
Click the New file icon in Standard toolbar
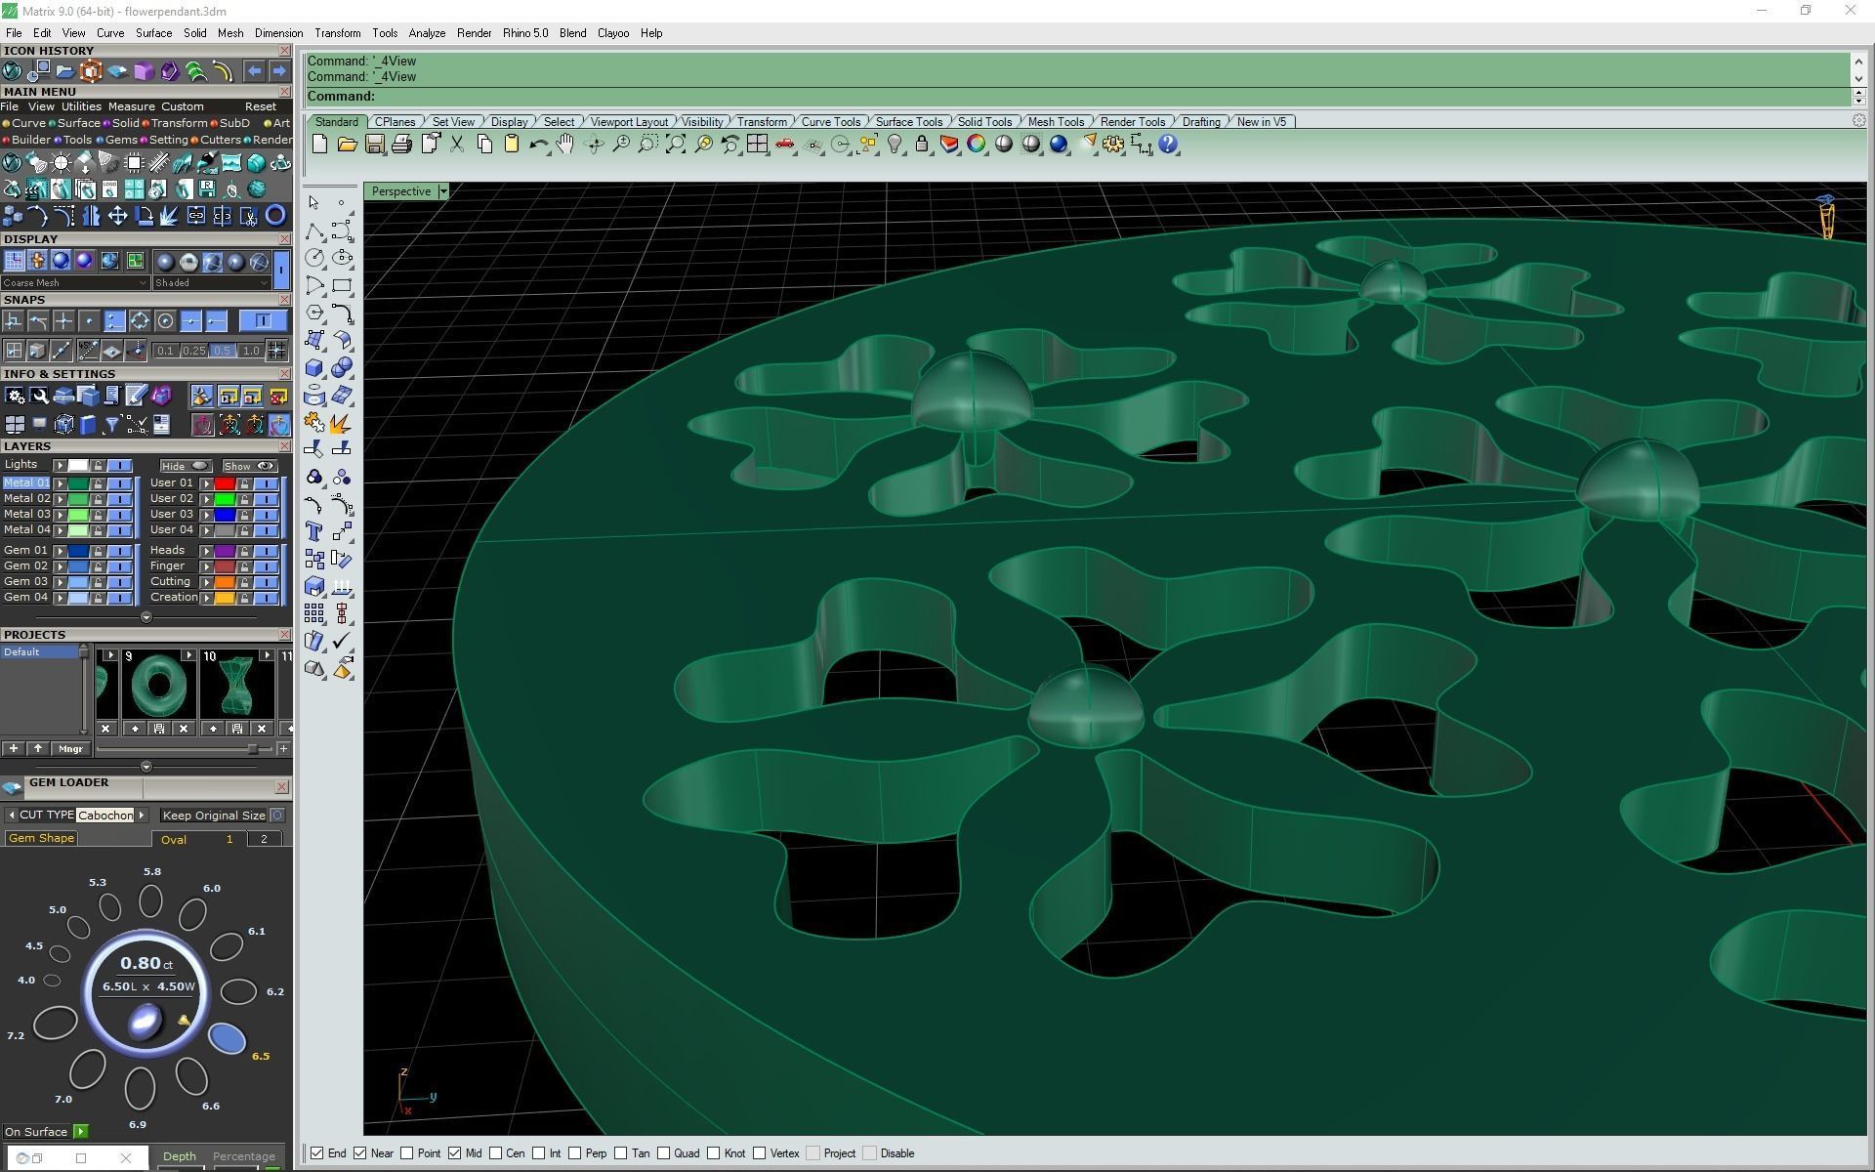coord(319,145)
